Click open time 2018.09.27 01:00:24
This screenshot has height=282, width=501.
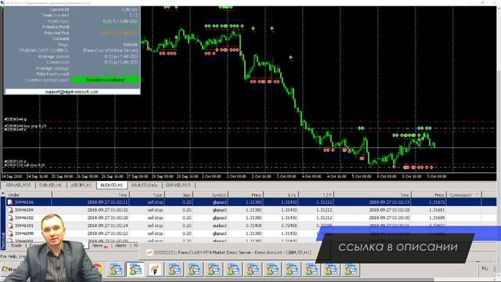point(108,226)
